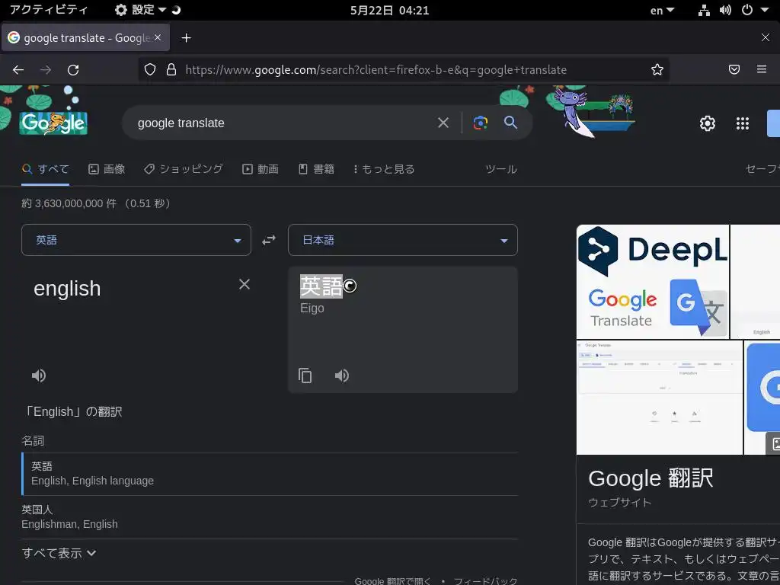This screenshot has width=780, height=585.
Task: Click the フィードバック link
Action: pos(485,581)
